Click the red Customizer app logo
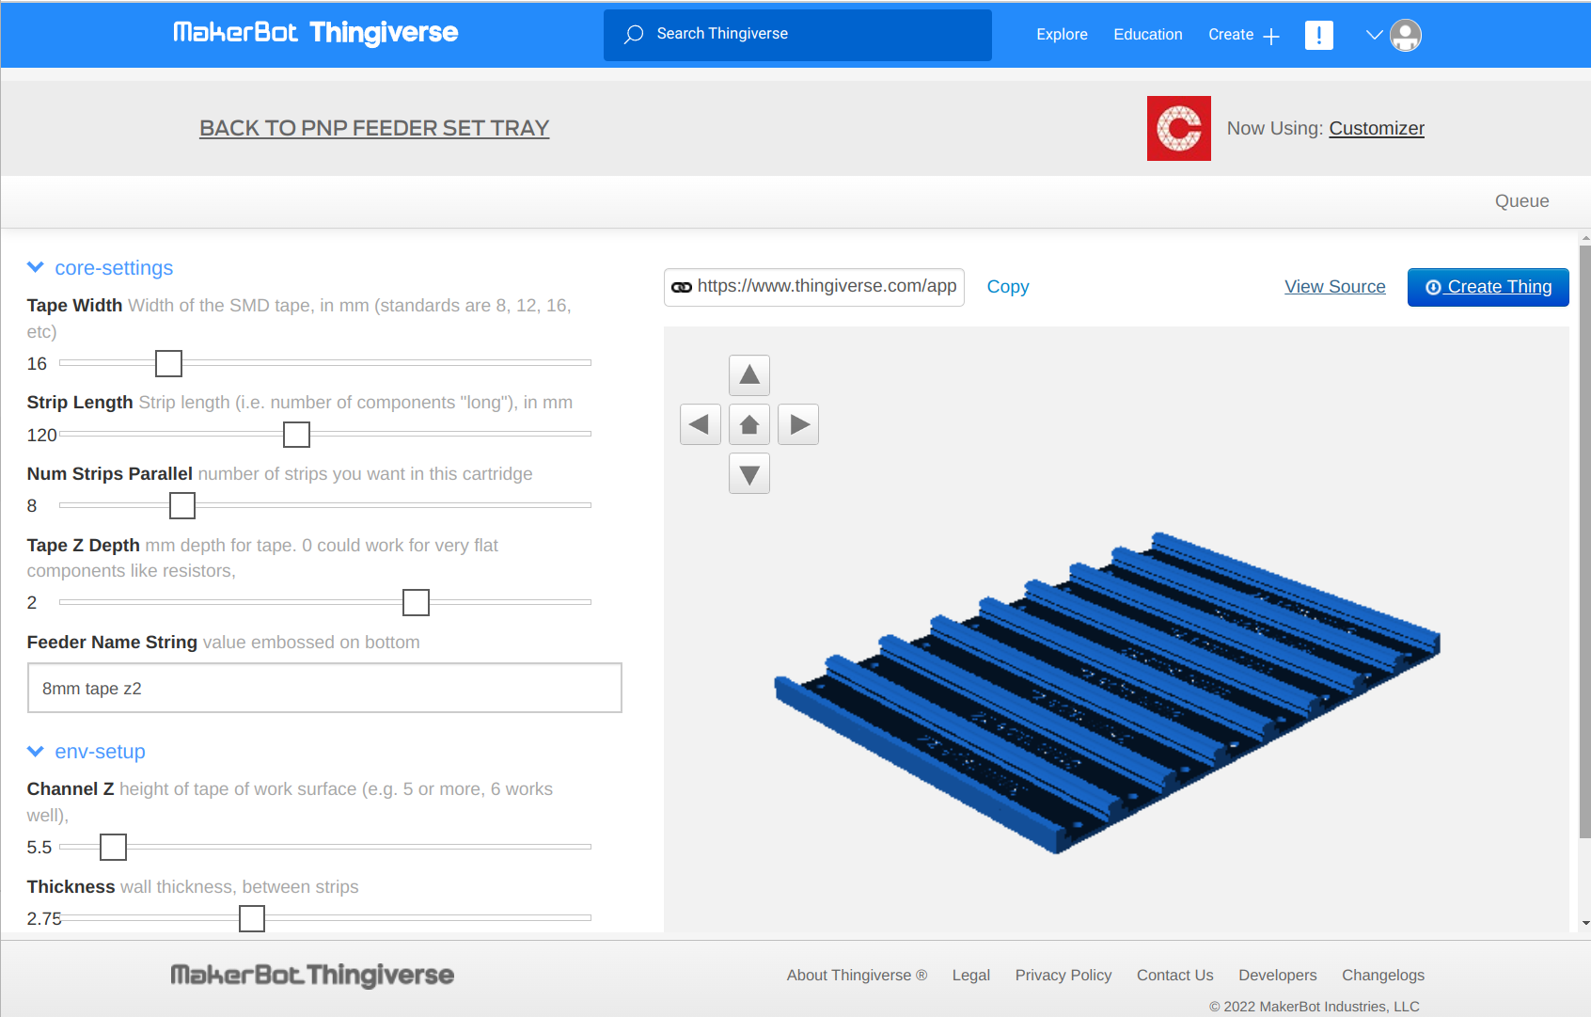This screenshot has height=1017, width=1591. (1178, 129)
